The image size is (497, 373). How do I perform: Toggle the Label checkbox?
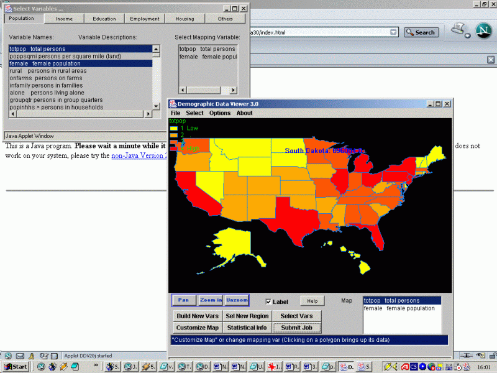coord(268,302)
